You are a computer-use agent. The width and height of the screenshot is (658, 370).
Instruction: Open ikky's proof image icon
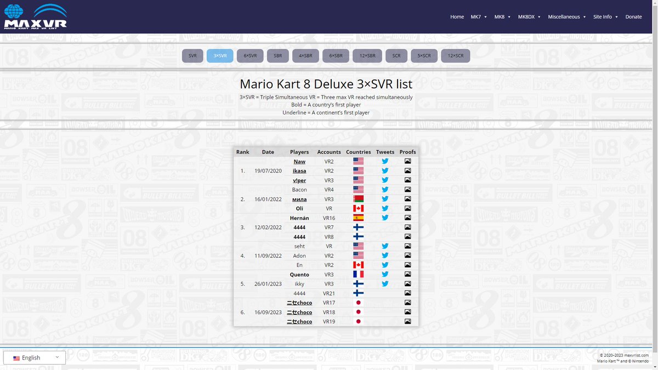click(407, 283)
